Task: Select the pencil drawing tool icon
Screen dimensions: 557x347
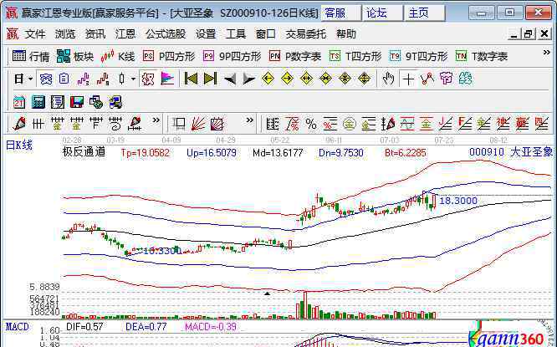Action: 19,124
